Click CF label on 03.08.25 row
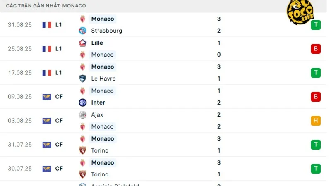 59,121
